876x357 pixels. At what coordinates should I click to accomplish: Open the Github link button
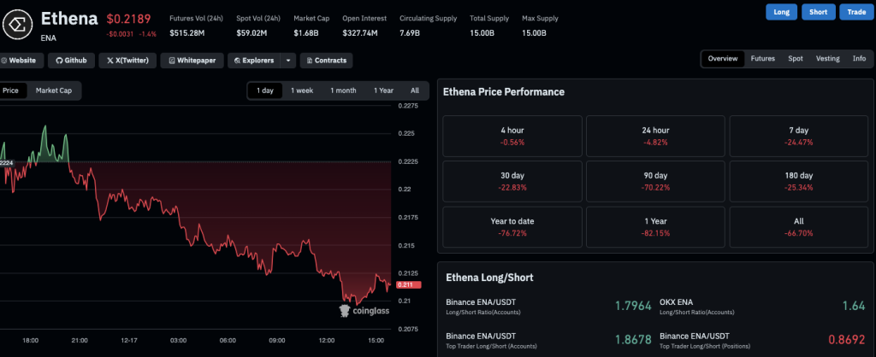click(70, 61)
